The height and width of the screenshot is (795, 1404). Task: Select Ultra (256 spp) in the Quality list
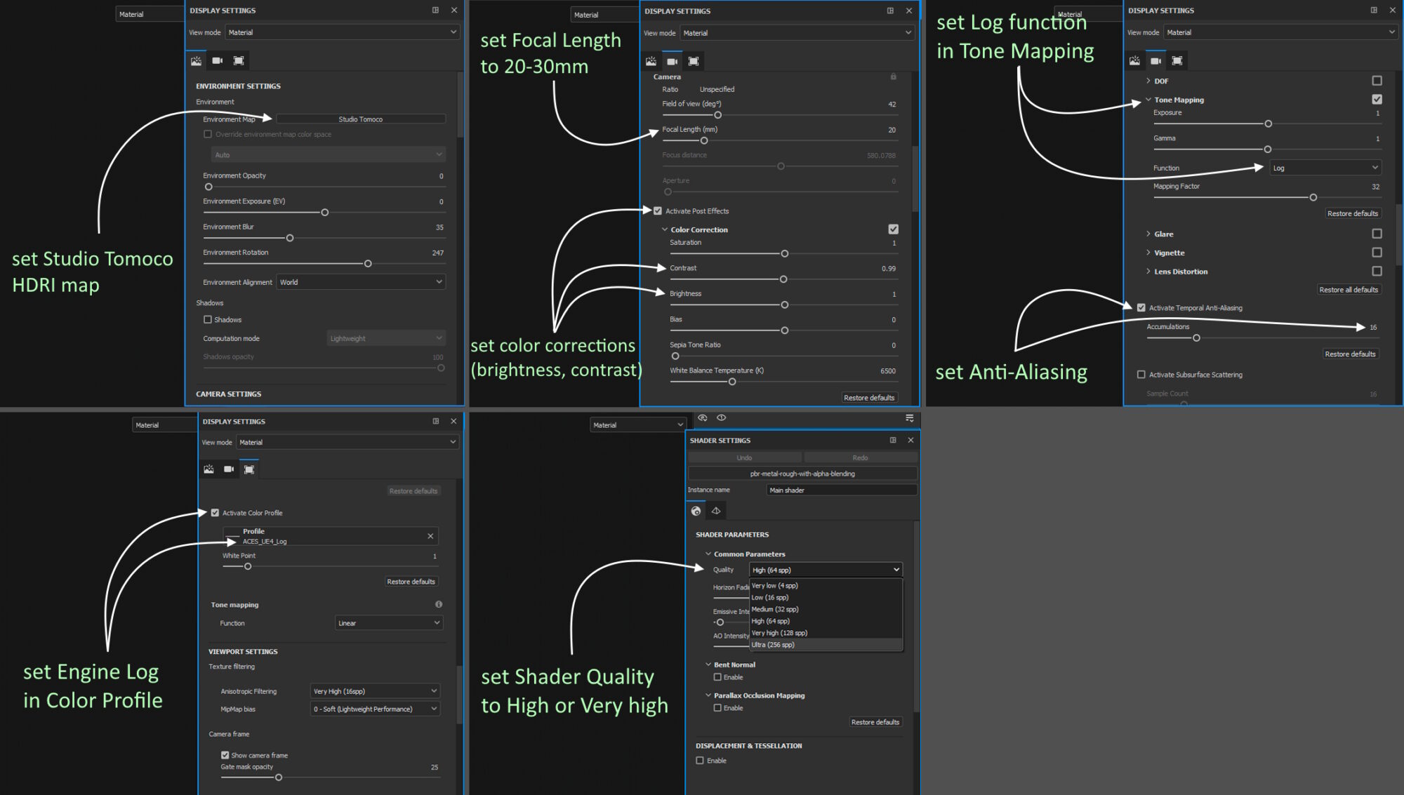click(772, 644)
